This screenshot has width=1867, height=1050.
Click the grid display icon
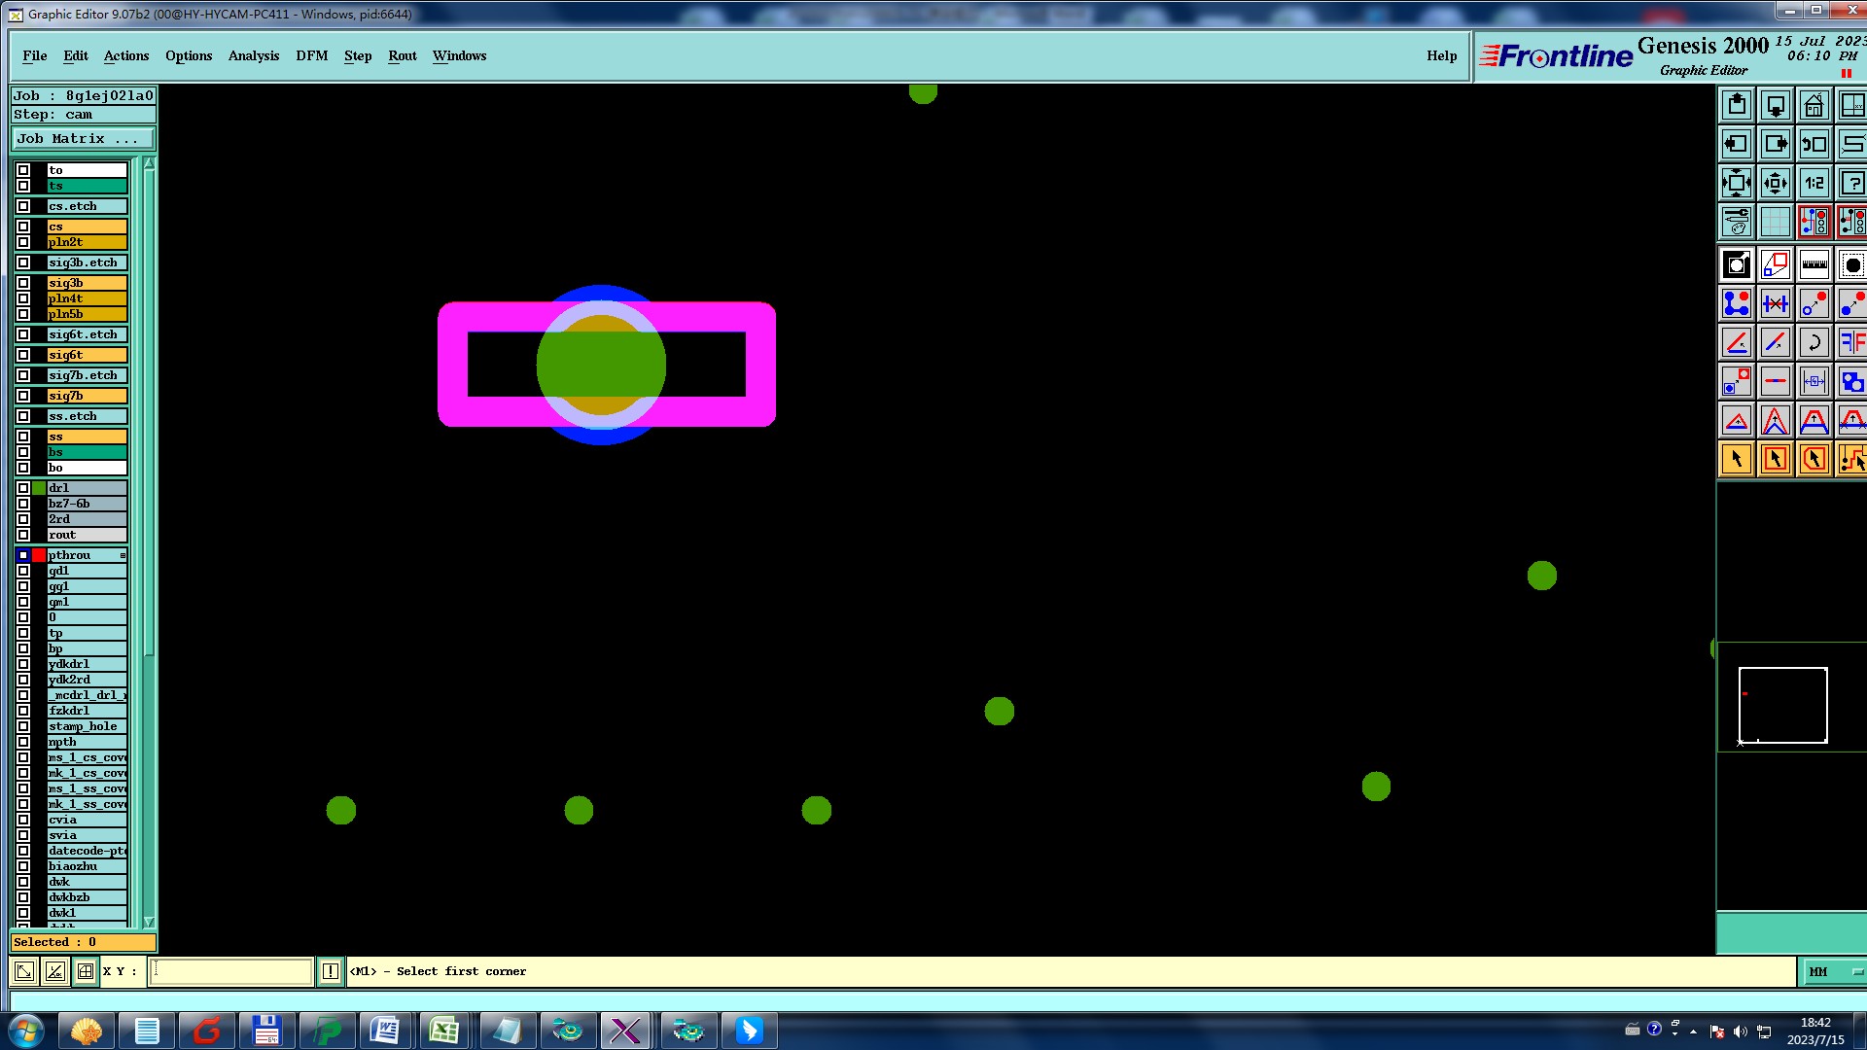click(1775, 222)
